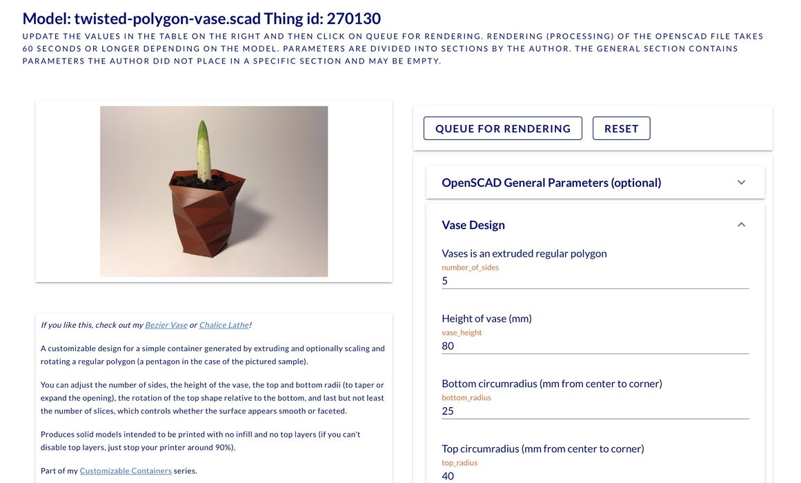
Task: Click the twisted-polygon-vase.scad model page title
Action: 201,19
